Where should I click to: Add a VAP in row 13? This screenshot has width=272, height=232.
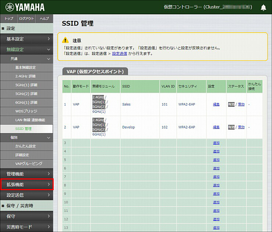coord(216,228)
